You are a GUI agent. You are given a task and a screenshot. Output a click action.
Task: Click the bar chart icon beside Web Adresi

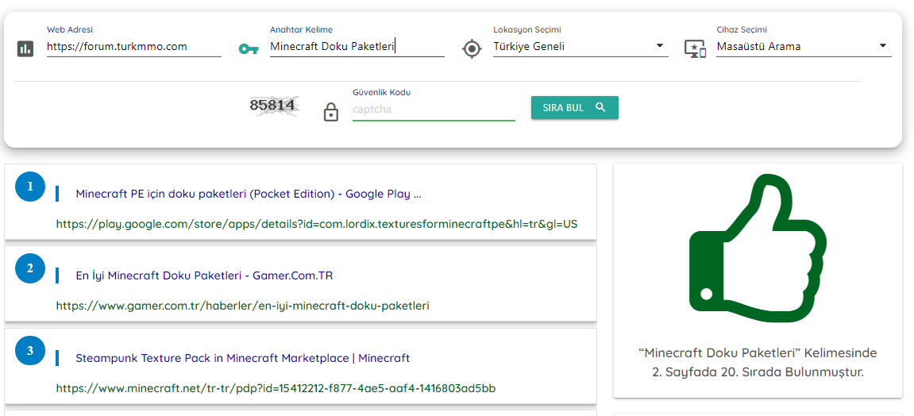pyautogui.click(x=25, y=48)
